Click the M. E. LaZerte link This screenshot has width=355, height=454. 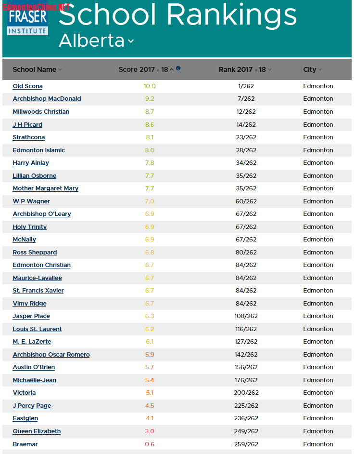tap(32, 341)
